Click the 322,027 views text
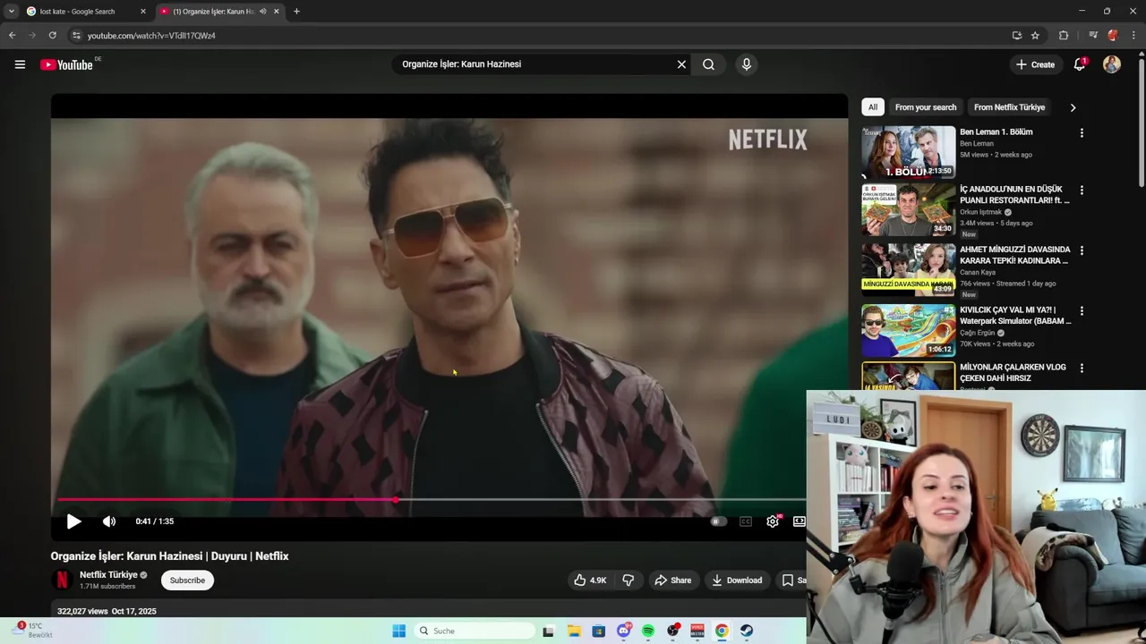The width and height of the screenshot is (1146, 644). pos(82,612)
